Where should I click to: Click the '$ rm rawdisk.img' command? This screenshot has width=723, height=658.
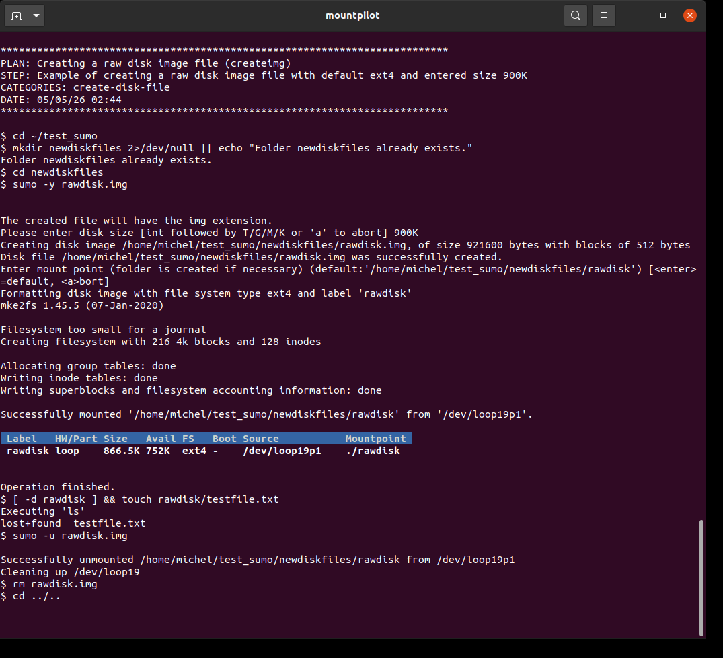[x=49, y=584]
